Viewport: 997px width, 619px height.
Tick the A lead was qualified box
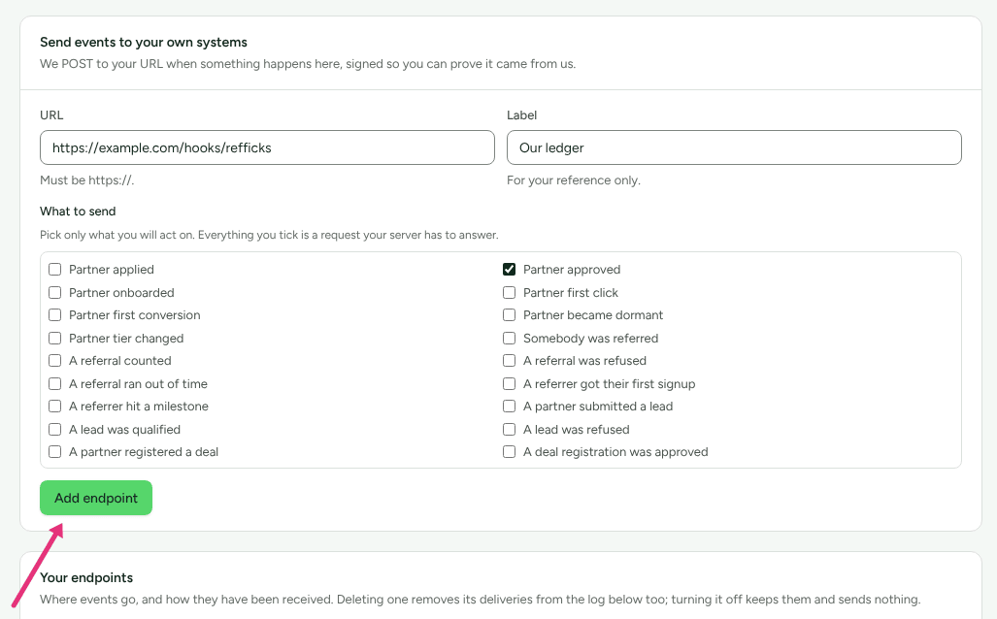[55, 430]
